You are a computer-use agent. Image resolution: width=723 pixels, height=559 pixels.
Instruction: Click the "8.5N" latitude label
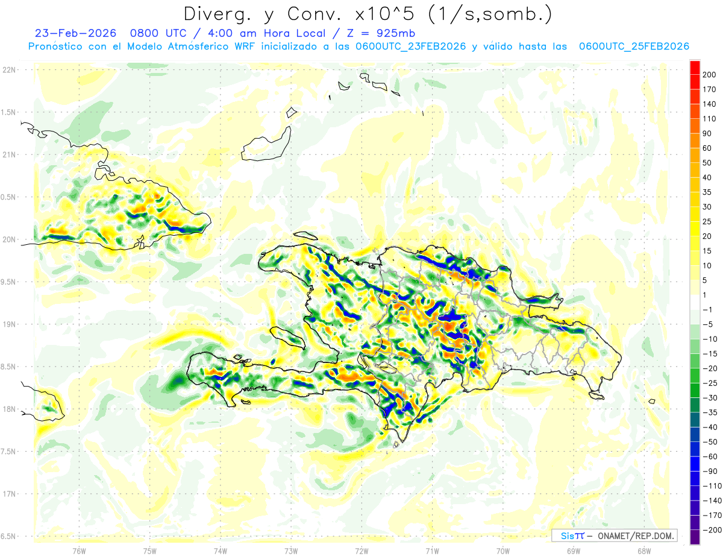[x=9, y=367]
